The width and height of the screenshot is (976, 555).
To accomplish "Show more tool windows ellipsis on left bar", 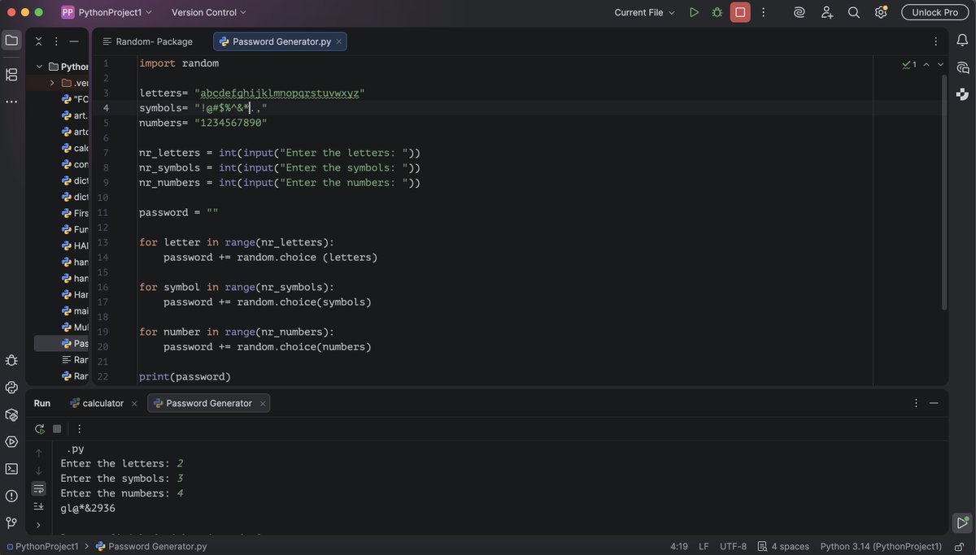I will (11, 102).
